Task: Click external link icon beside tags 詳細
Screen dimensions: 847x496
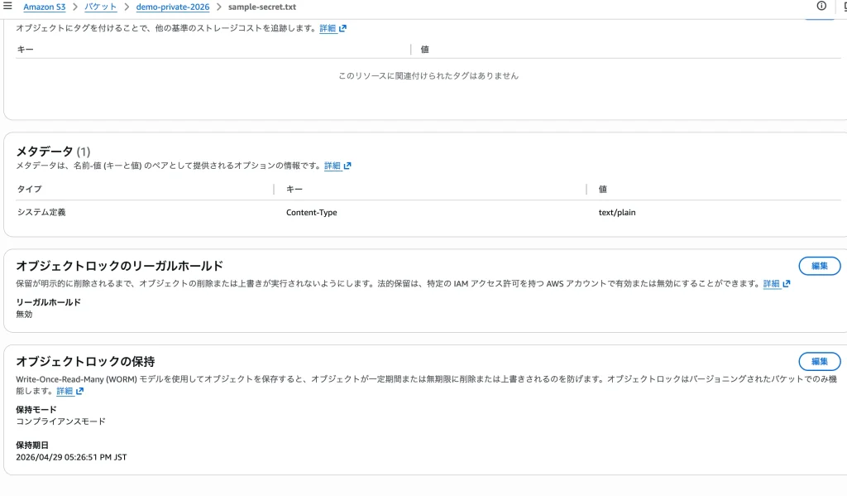Action: (342, 28)
